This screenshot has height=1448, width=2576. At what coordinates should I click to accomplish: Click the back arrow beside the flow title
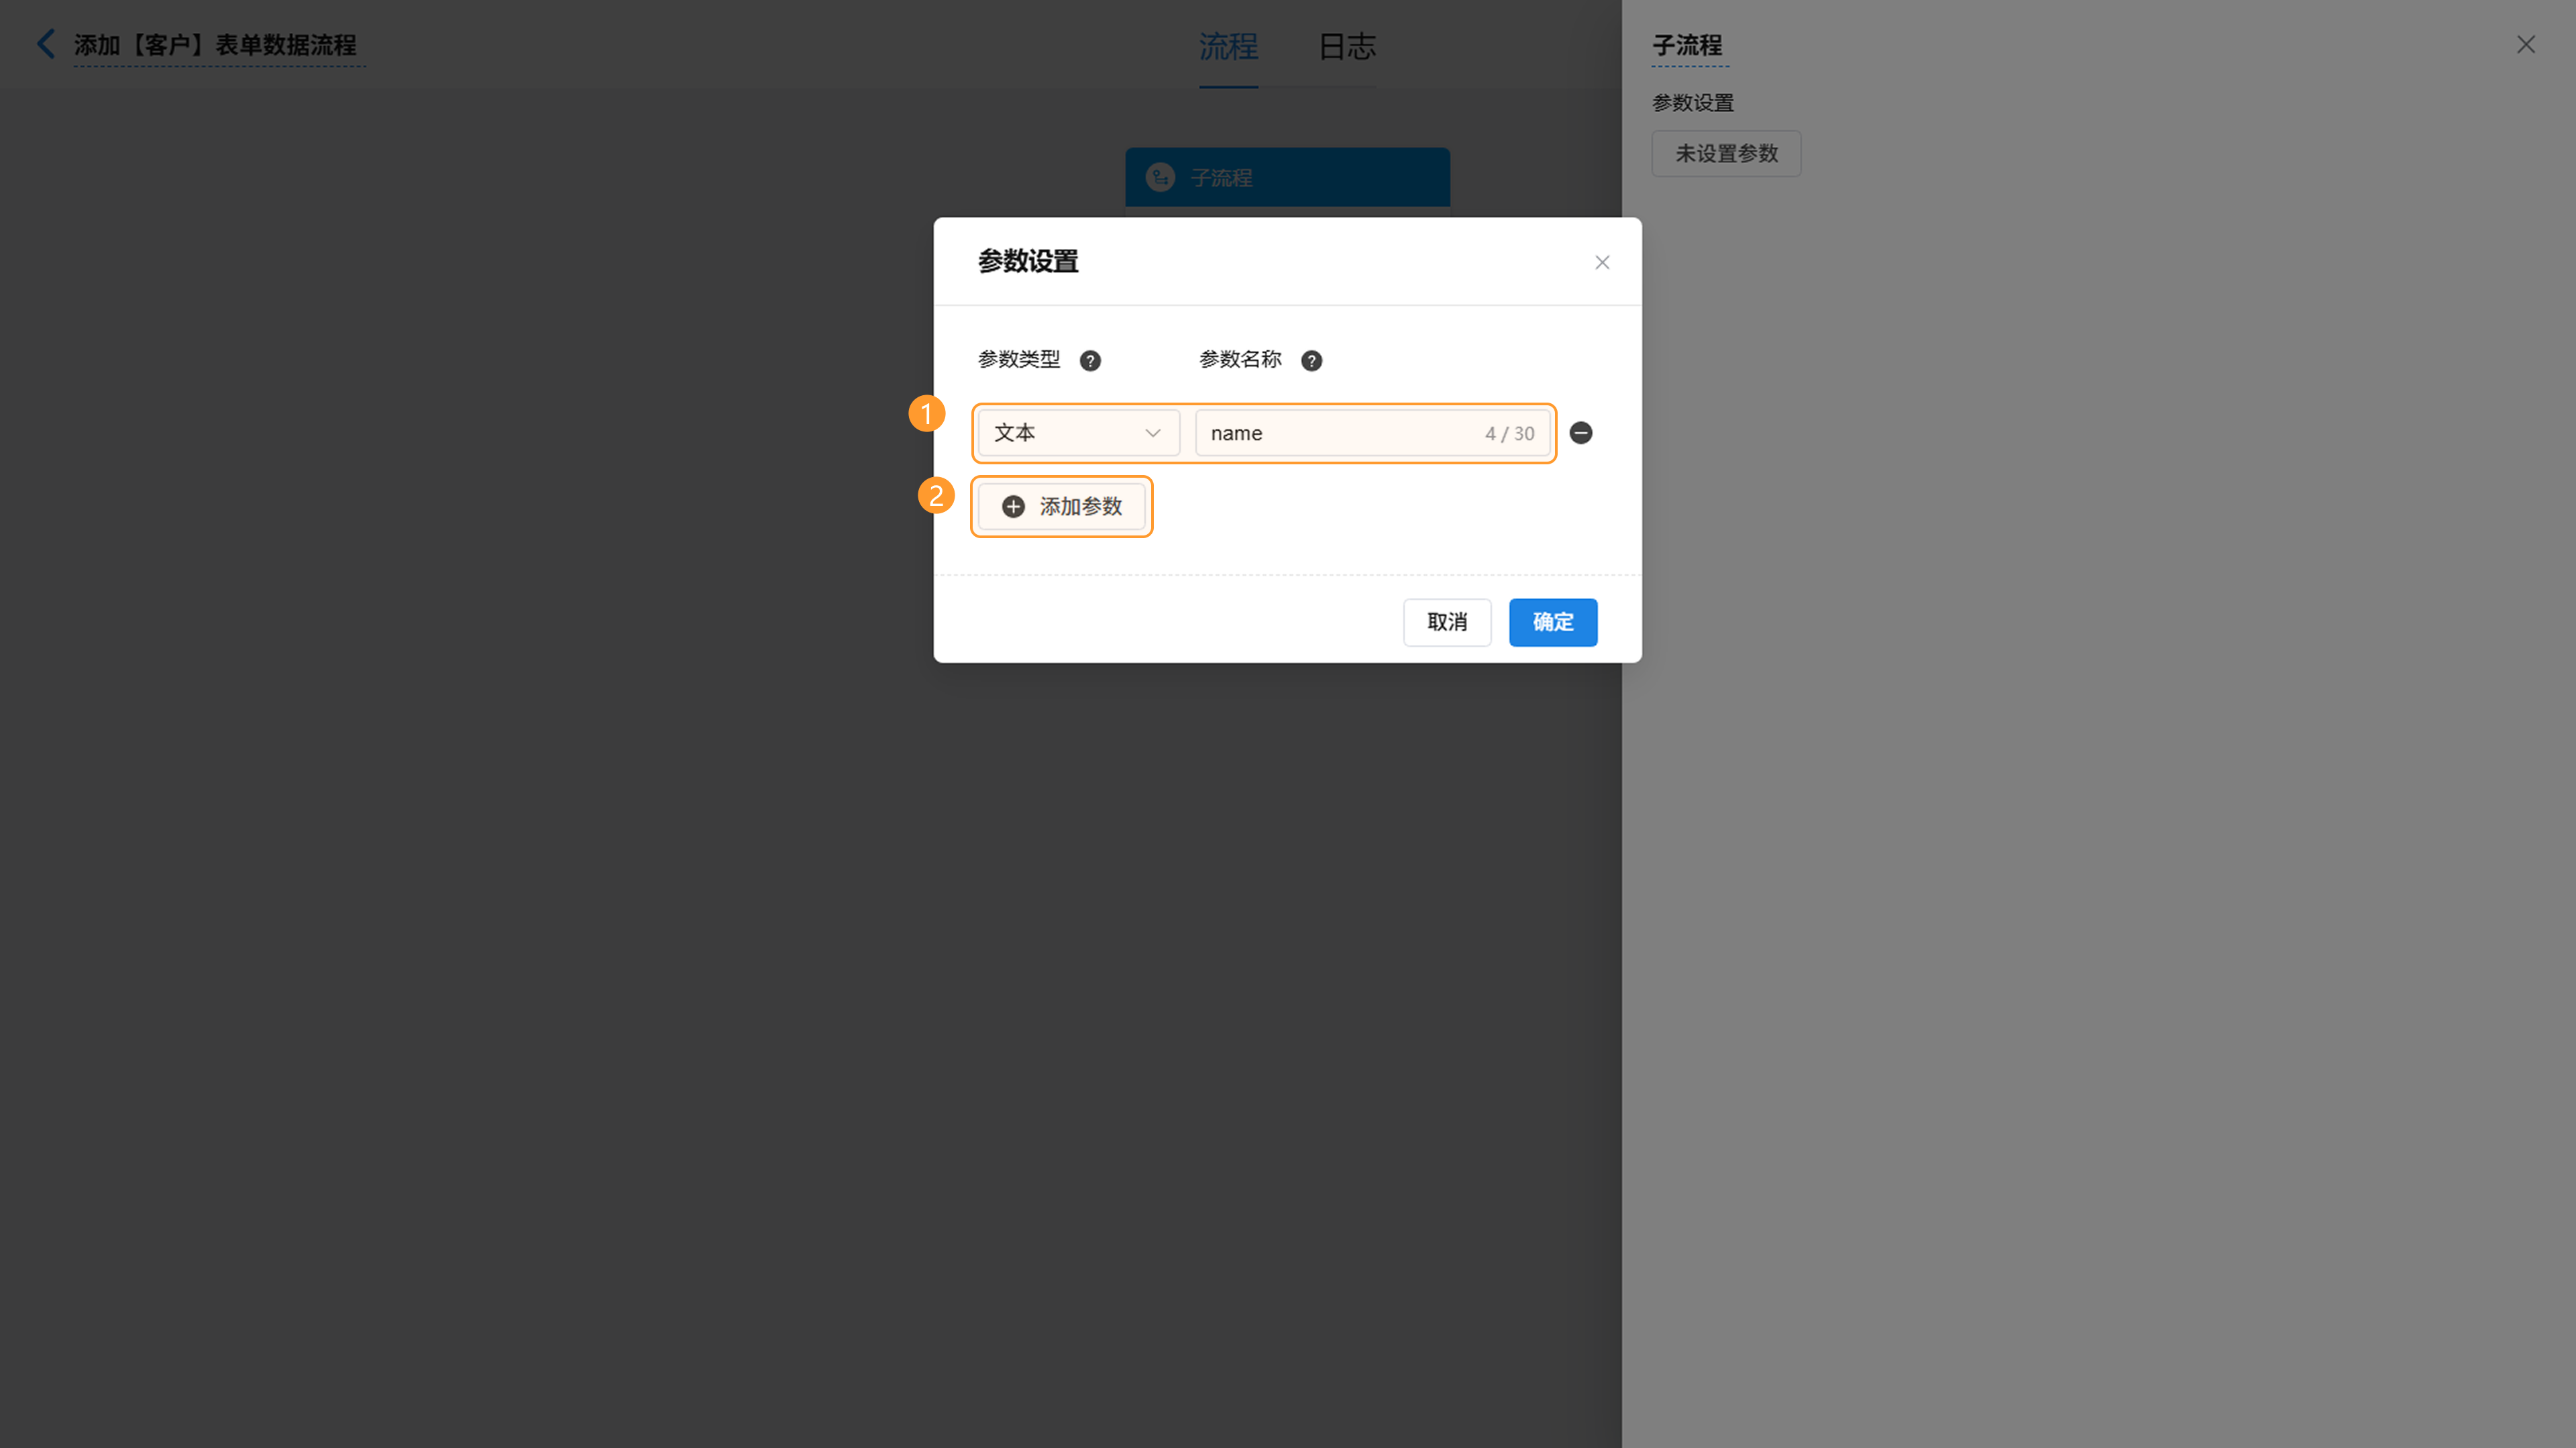click(45, 44)
